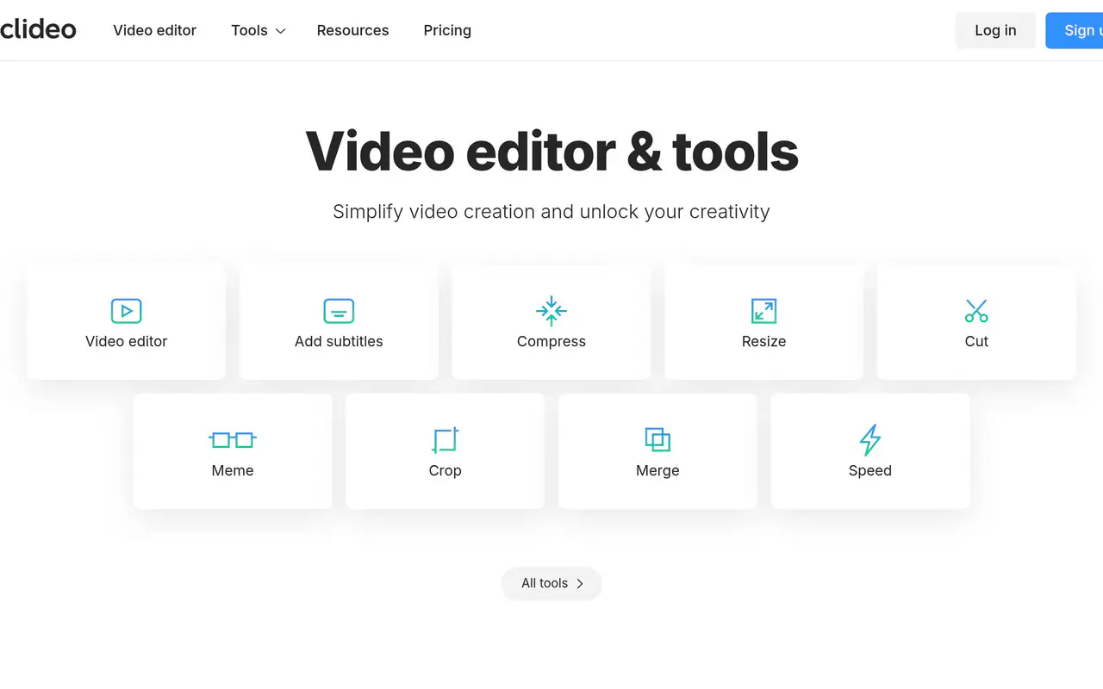Click the Crop frame icon

point(446,440)
